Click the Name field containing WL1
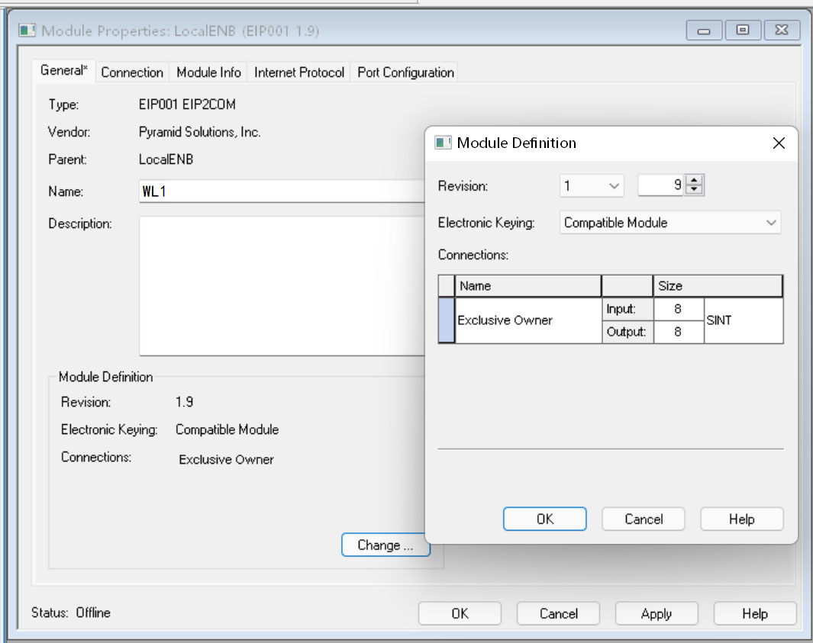The width and height of the screenshot is (813, 643). pos(279,191)
